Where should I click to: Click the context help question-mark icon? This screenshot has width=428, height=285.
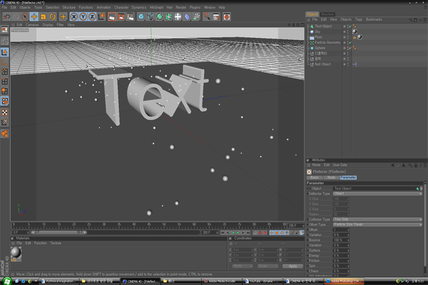click(x=207, y=17)
